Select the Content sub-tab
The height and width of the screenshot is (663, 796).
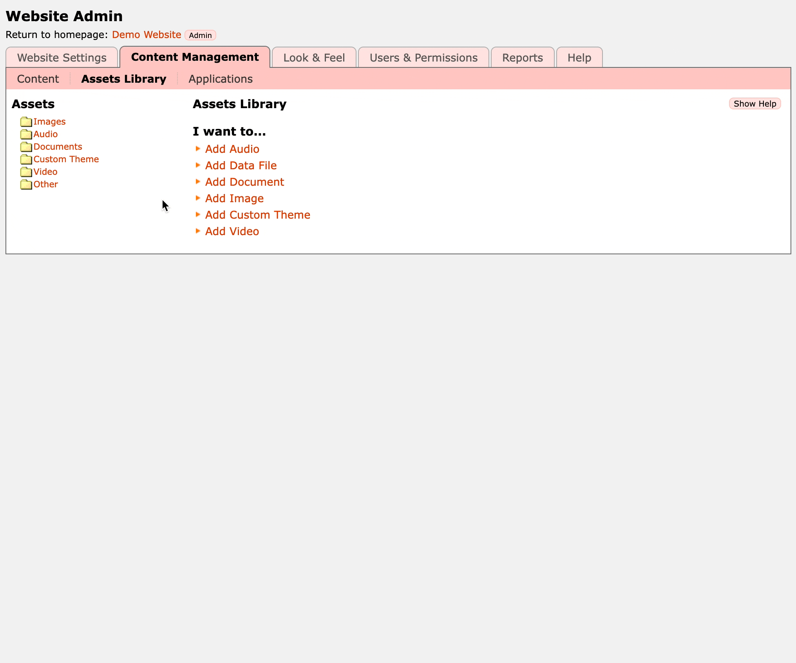38,79
